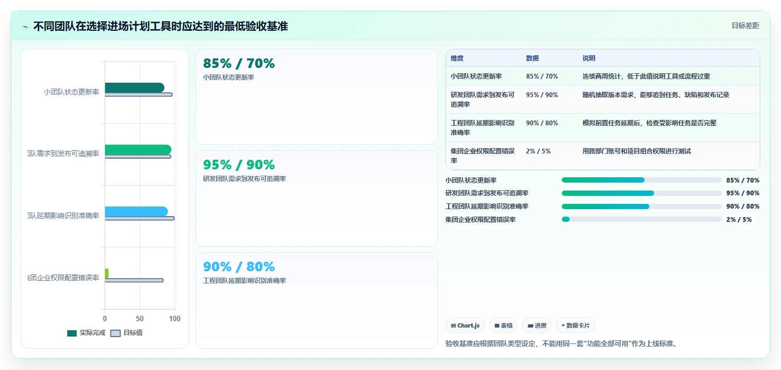Click the 表格 chip
The width and height of the screenshot is (781, 370).
[x=503, y=325]
